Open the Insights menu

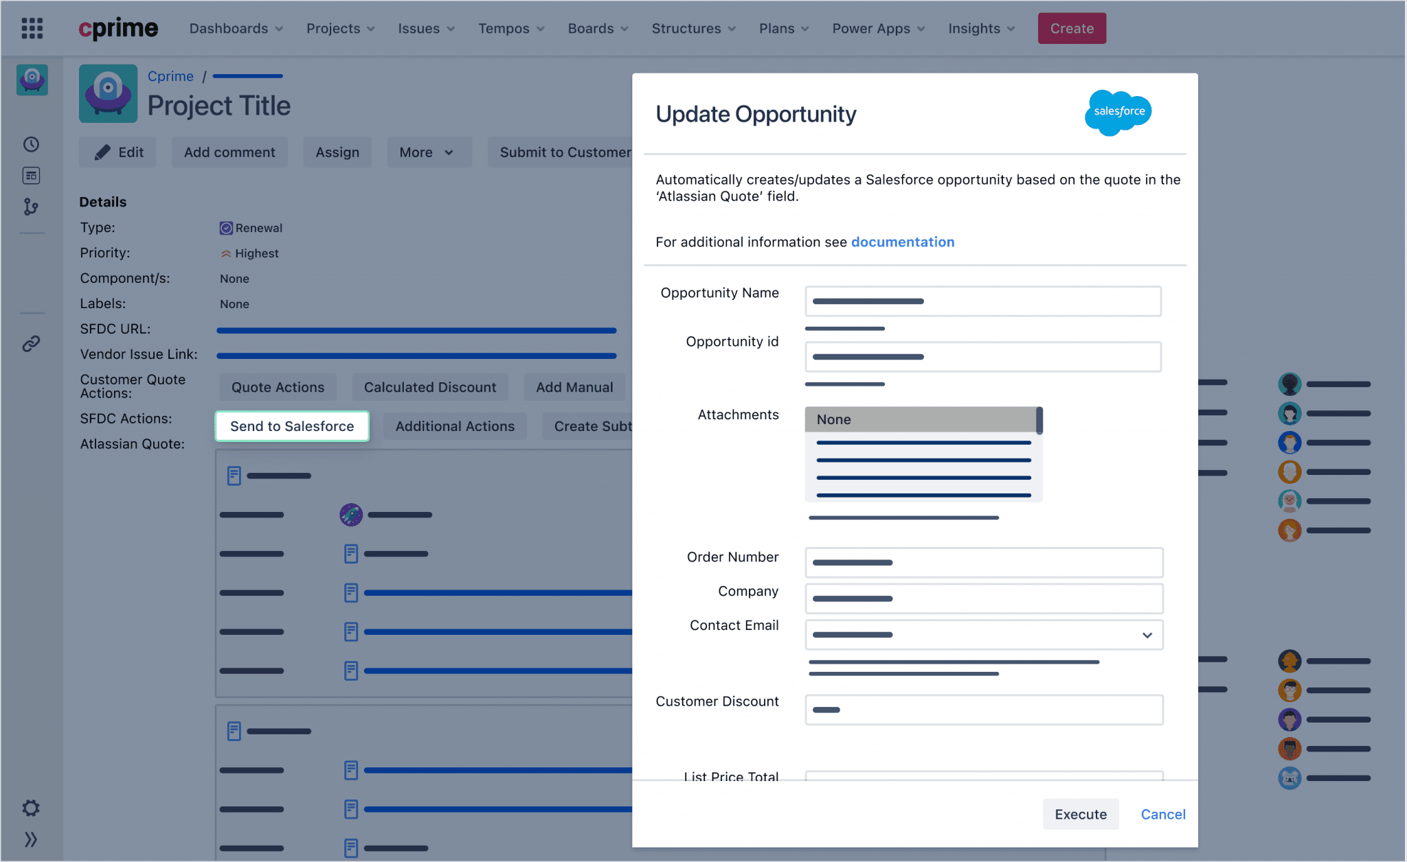982,28
